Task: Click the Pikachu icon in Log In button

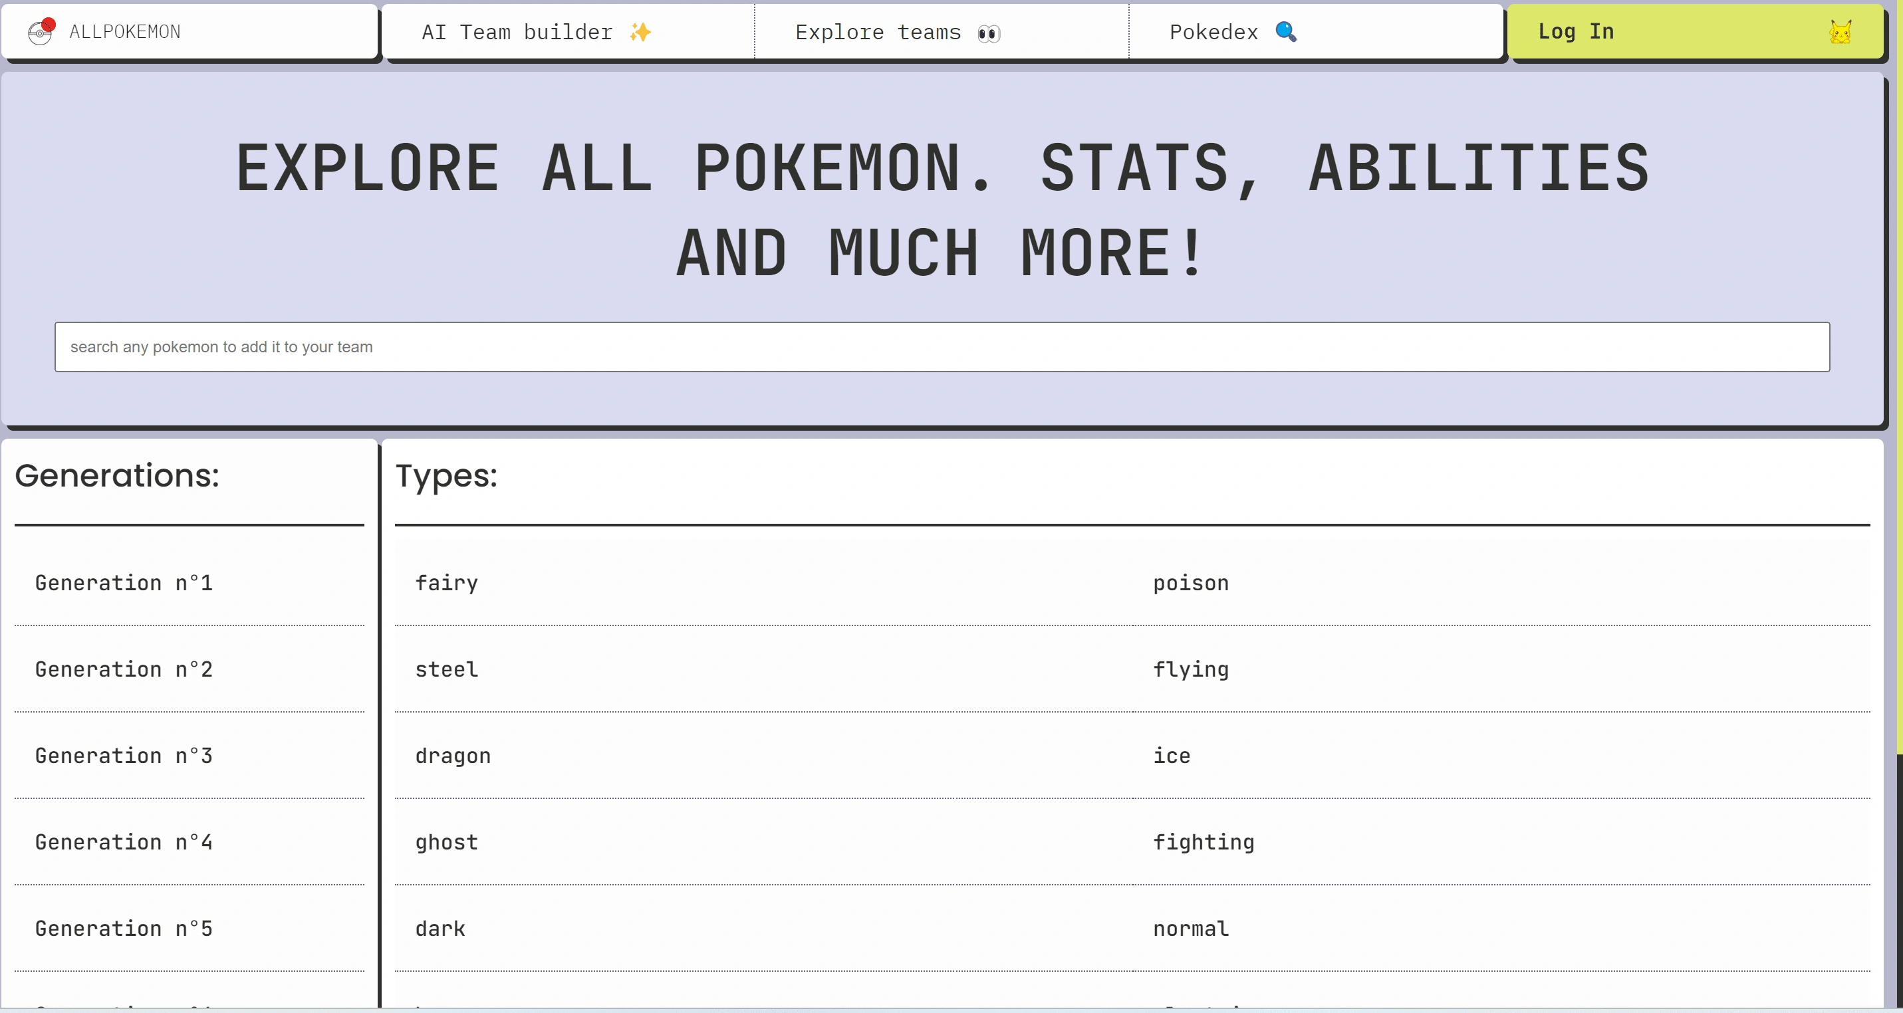Action: coord(1839,32)
